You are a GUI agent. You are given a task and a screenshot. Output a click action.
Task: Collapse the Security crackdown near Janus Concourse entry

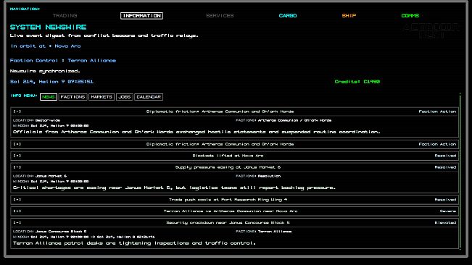click(x=17, y=222)
